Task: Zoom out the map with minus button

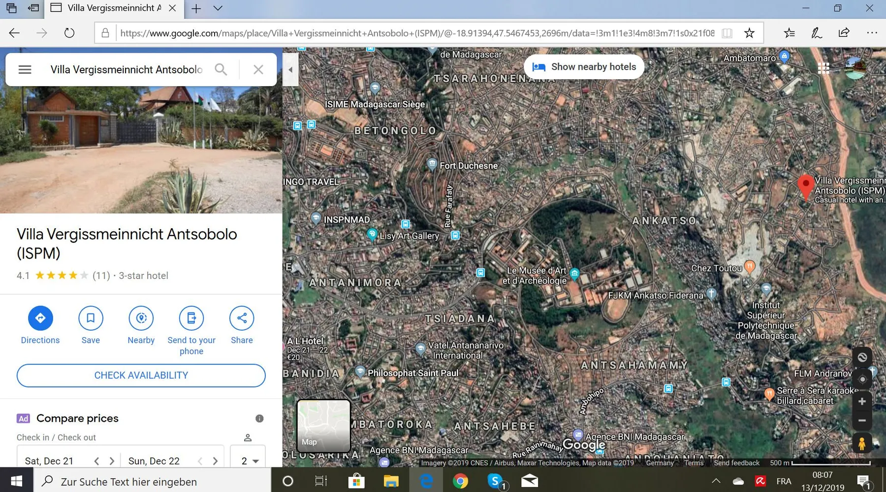Action: click(x=862, y=420)
